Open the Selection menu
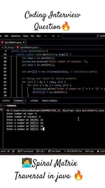Image resolution: width=105 pixels, height=188 pixels. [16, 36]
